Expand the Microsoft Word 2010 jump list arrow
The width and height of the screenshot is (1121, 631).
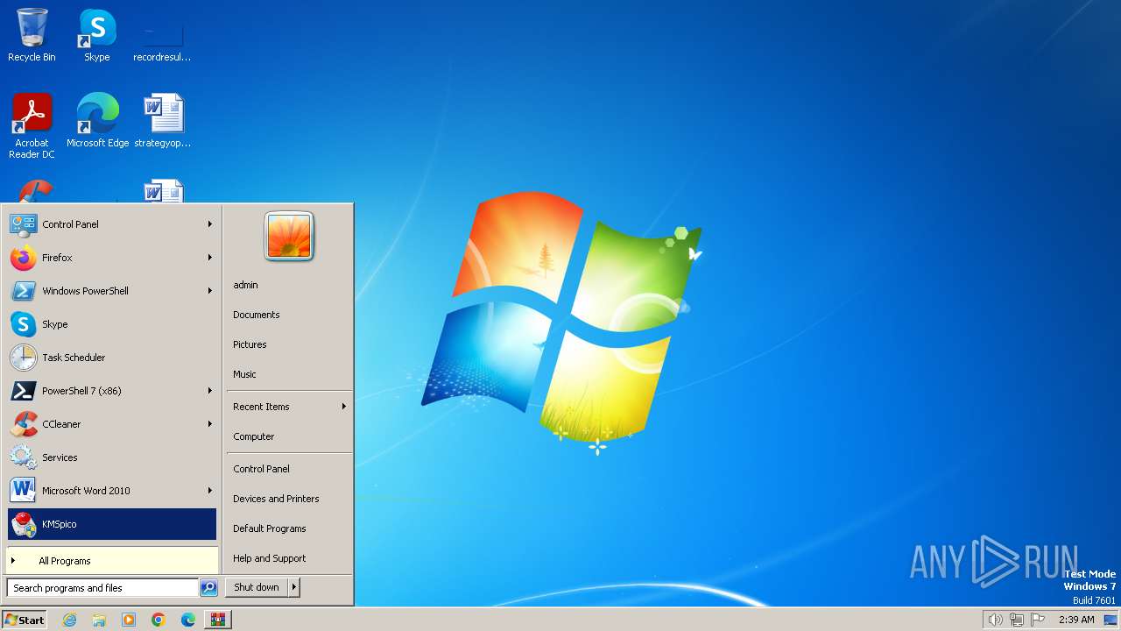coord(210,491)
